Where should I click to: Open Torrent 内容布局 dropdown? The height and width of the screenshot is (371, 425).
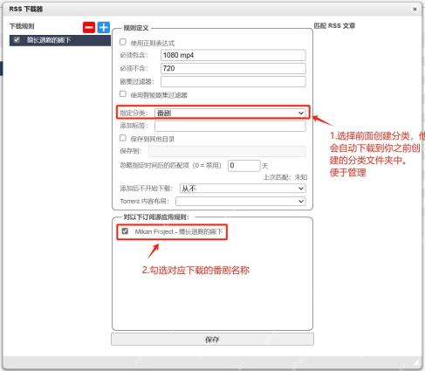(x=241, y=201)
